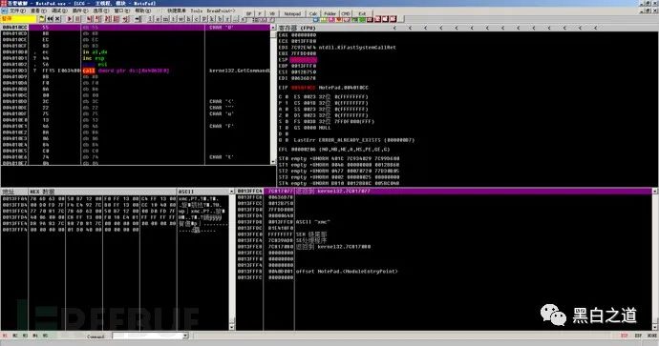Click the step into toolbar icon
The image size is (659, 346).
(90, 19)
